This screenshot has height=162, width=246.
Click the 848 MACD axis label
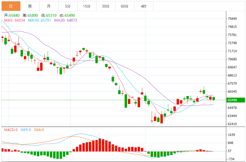pos(230,143)
